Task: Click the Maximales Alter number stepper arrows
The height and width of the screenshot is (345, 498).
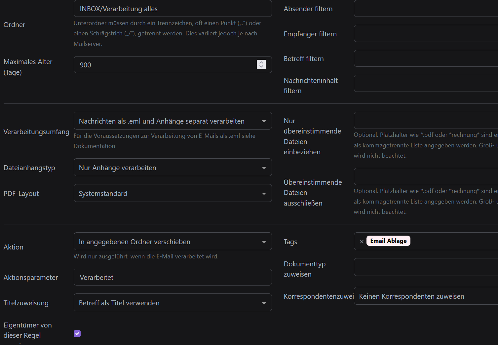Action: tap(261, 64)
